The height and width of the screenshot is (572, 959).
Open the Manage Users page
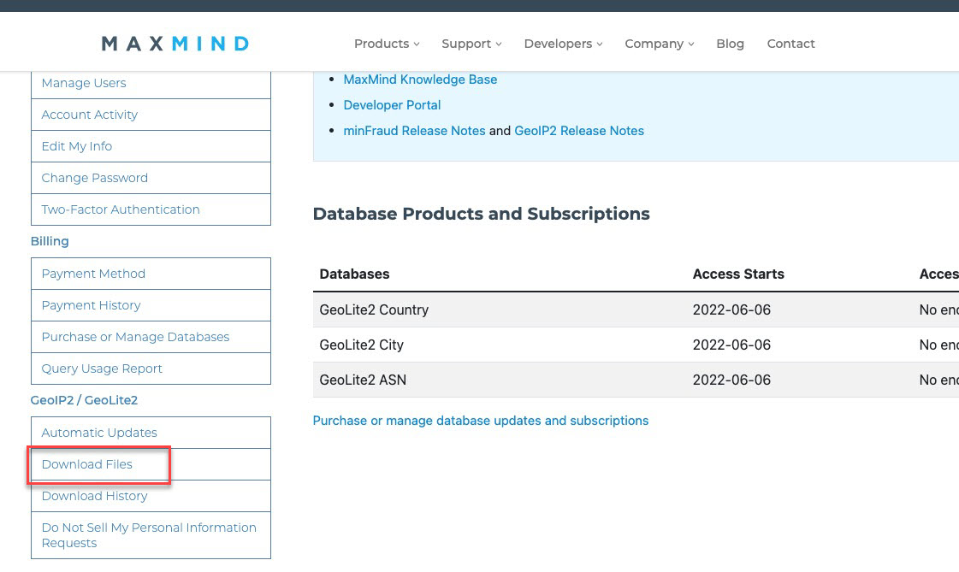point(83,83)
